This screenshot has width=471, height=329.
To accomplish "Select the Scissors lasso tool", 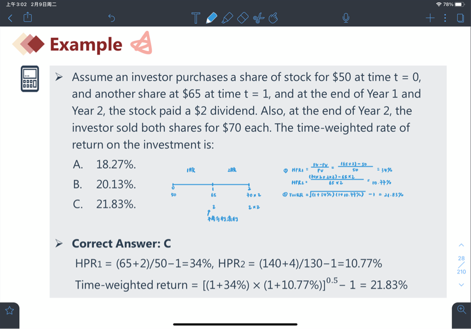I will (258, 18).
